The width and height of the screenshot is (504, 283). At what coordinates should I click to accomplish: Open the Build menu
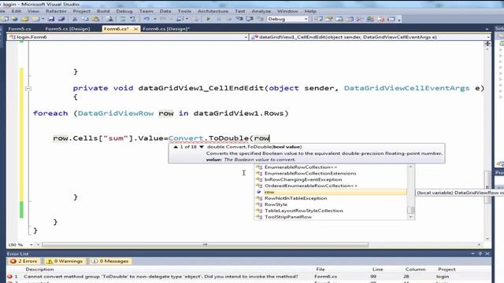tap(103, 11)
